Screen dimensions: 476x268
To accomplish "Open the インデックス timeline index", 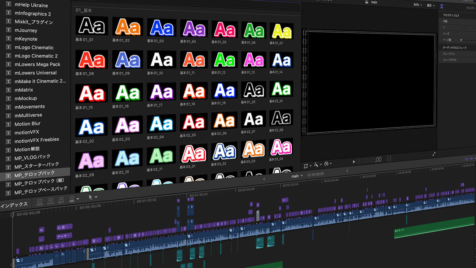I will point(14,205).
